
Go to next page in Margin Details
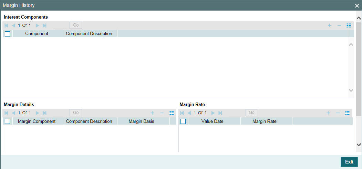pyautogui.click(x=38, y=113)
